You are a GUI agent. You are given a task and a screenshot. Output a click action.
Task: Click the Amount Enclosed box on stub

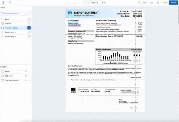(129, 91)
